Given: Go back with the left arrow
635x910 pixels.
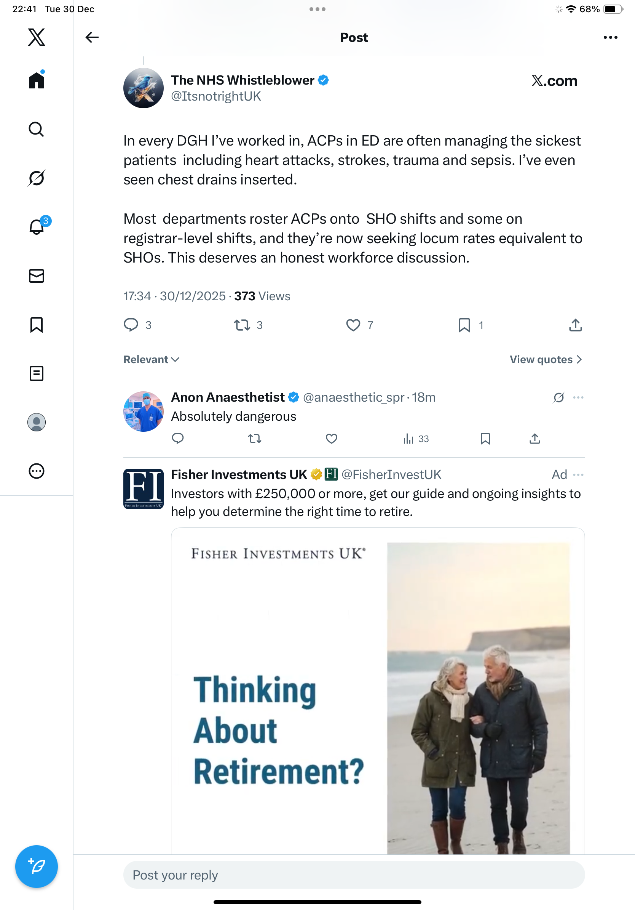Looking at the screenshot, I should point(92,37).
